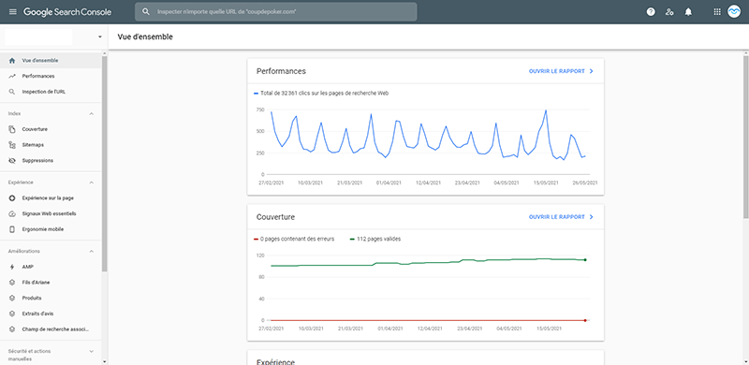Viewport: 749px width, 365px height.
Task: Select Vue d'ensemble in sidebar
Action: click(x=51, y=61)
